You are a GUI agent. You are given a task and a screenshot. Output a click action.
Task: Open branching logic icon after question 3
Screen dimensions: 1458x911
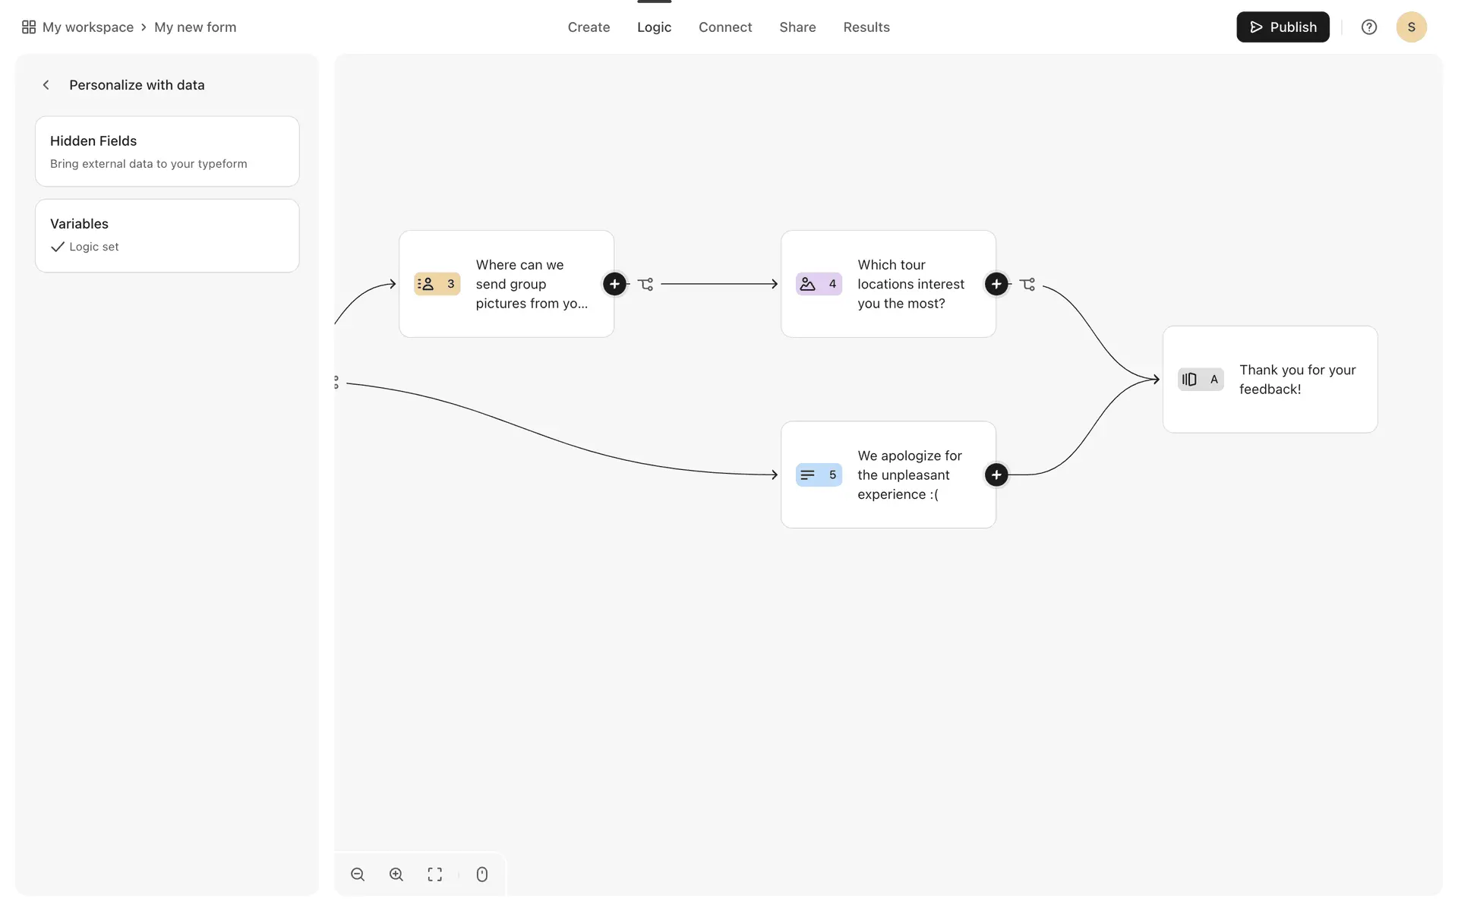645,285
